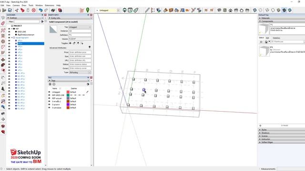Image resolution: width=305 pixels, height=171 pixels.
Task: Toggle eye icon for A1 <F1> outliner row
Action: coord(9,73)
